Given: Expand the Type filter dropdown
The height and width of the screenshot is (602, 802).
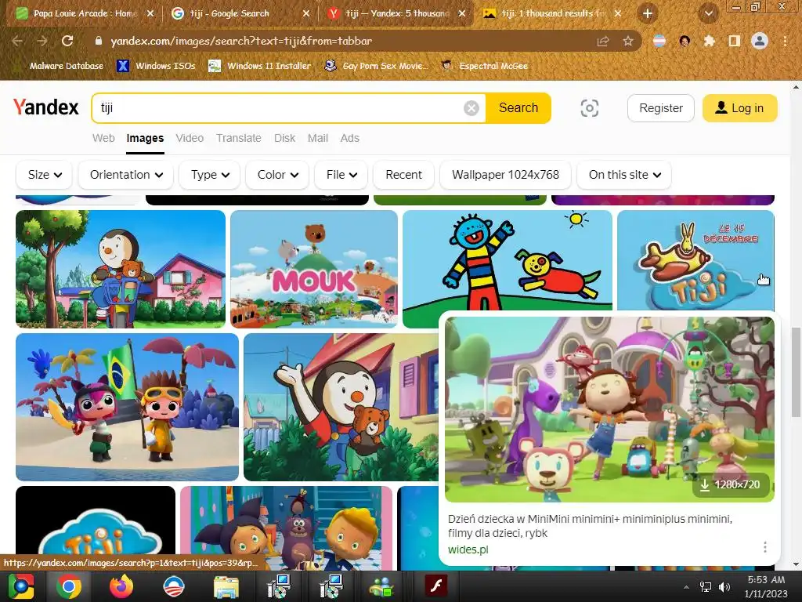Looking at the screenshot, I should (210, 175).
